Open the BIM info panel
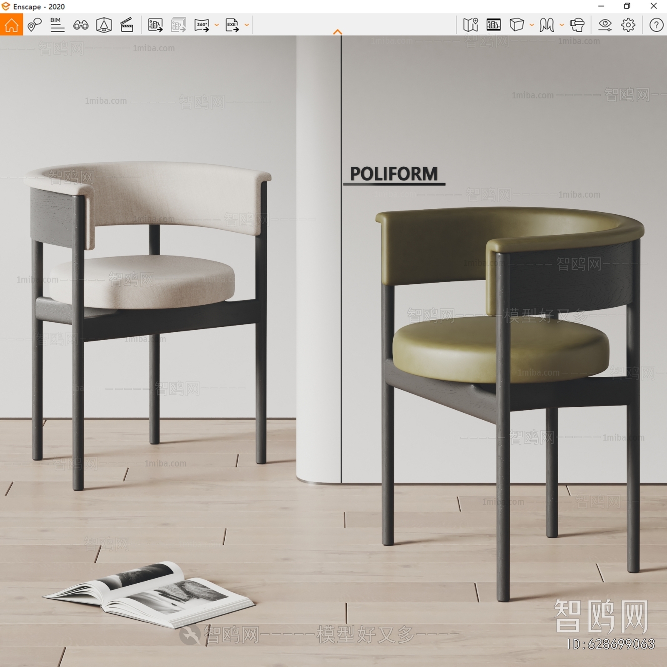 [x=57, y=25]
